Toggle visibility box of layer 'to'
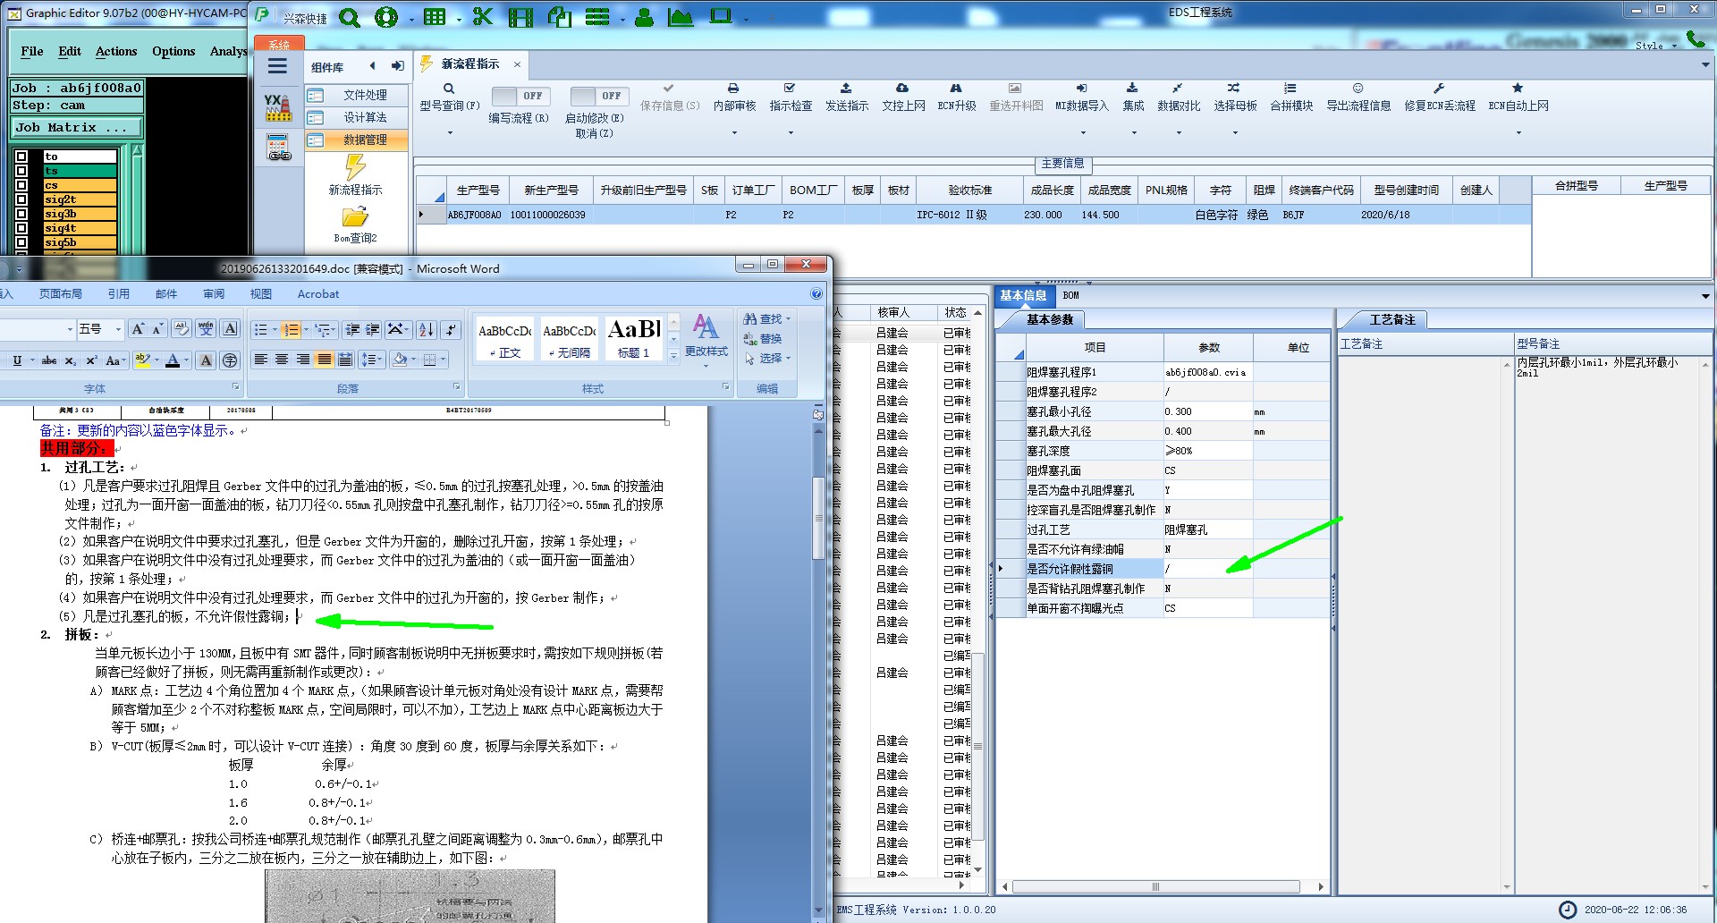 [22, 157]
